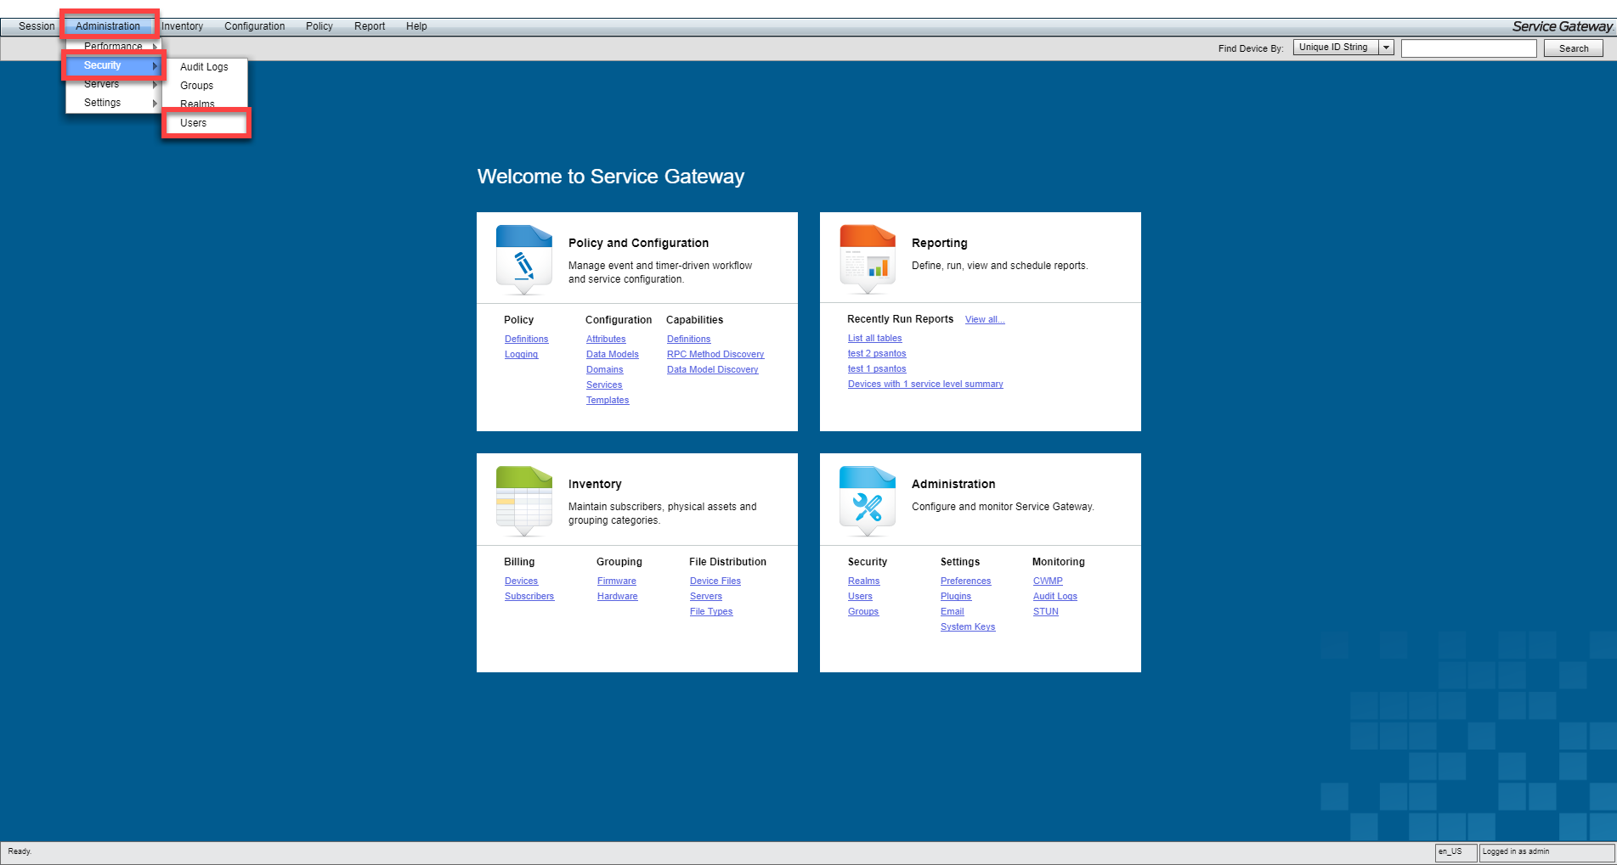Open Audit Logs from Security submenu
1617x865 pixels.
204,67
